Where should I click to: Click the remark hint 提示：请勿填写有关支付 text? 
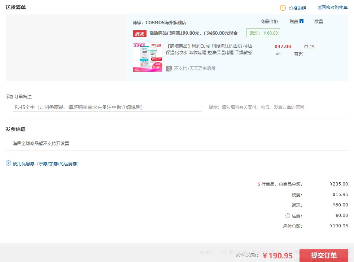pos(257,107)
